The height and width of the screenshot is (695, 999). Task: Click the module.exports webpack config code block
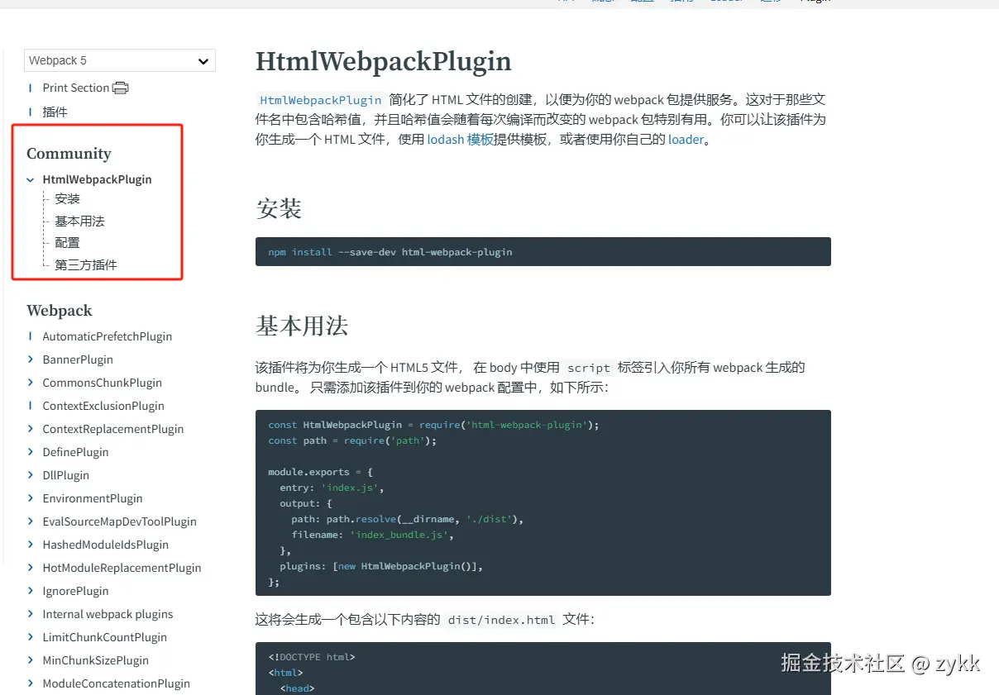coord(543,503)
